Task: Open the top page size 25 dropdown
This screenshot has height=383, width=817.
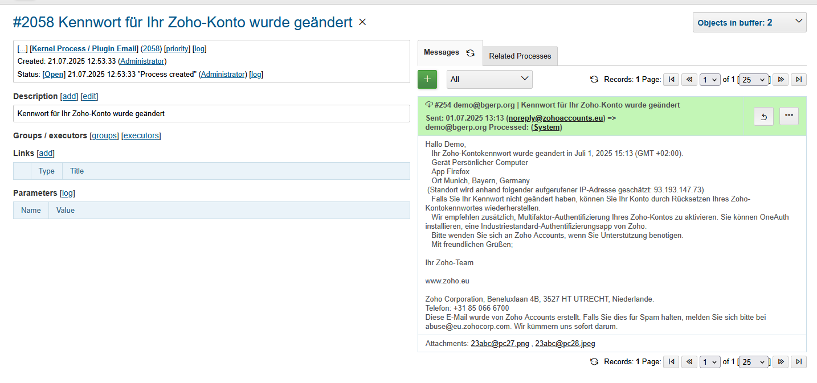Action: pyautogui.click(x=754, y=80)
